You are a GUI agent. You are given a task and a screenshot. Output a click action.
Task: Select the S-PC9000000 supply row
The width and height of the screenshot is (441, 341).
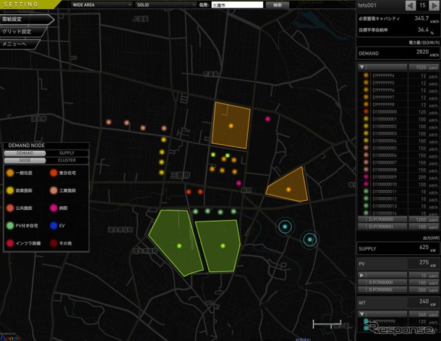click(x=398, y=282)
